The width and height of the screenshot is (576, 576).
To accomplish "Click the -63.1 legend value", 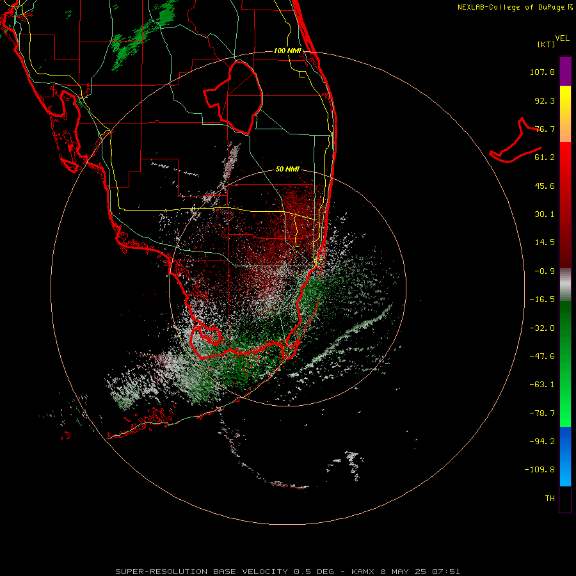I will click(x=542, y=385).
